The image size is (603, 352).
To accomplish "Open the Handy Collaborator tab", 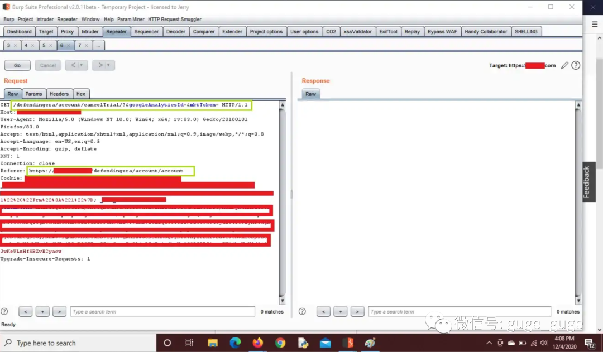I will pos(486,31).
